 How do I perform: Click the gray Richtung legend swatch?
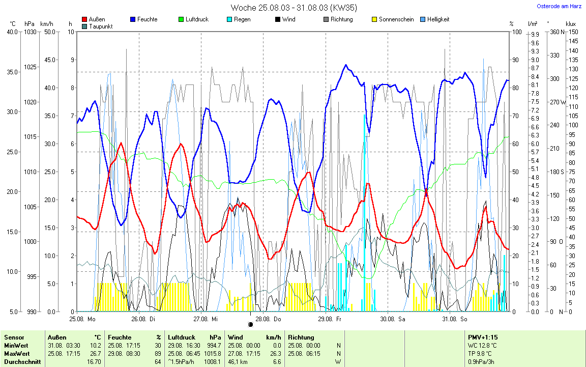tap(326, 20)
